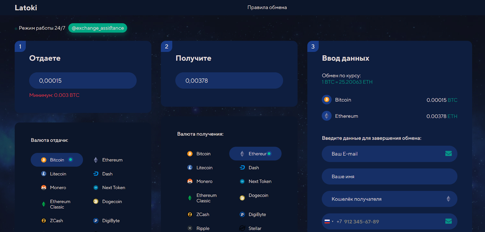Select Next Token in Валюта отдачи list
485x232 pixels.
[x=109, y=187]
